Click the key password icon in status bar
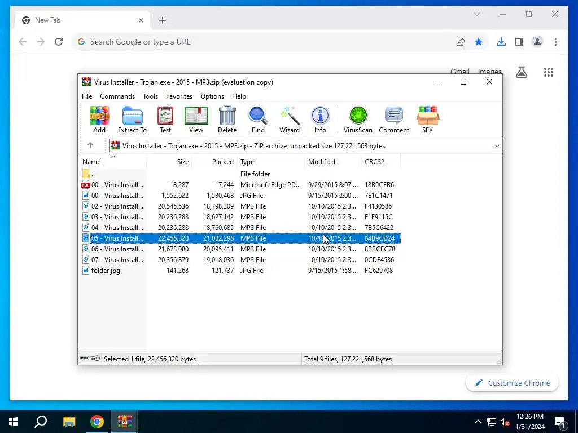Screen dimensions: 578x433 click(x=95, y=358)
